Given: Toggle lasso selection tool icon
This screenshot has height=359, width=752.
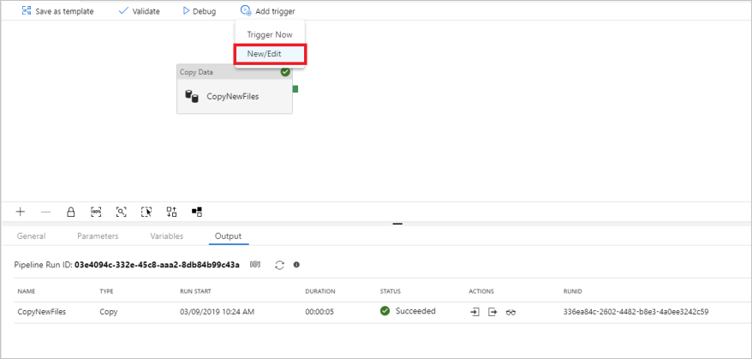Looking at the screenshot, I should [x=146, y=212].
